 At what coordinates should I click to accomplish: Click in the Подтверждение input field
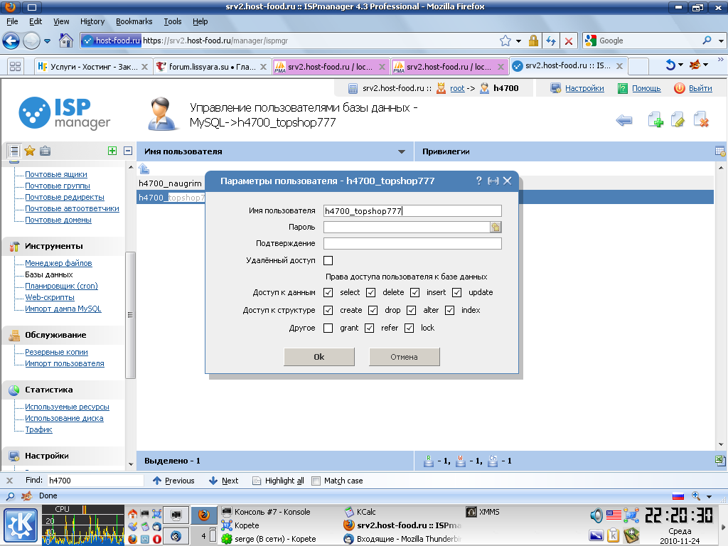point(412,243)
